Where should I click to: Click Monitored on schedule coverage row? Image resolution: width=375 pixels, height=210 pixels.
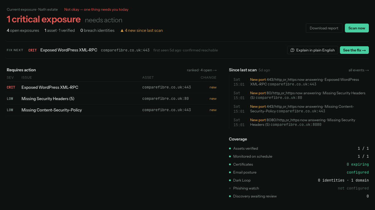(299, 156)
